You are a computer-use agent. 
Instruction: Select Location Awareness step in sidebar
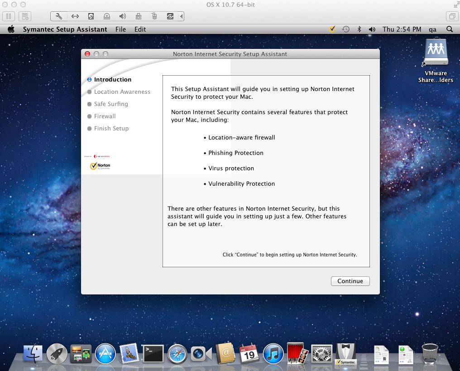pos(122,92)
